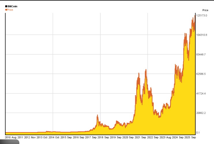Click the 0.1 label at axis bottom
Viewport: 214px width, 144px height.
[x=198, y=133]
